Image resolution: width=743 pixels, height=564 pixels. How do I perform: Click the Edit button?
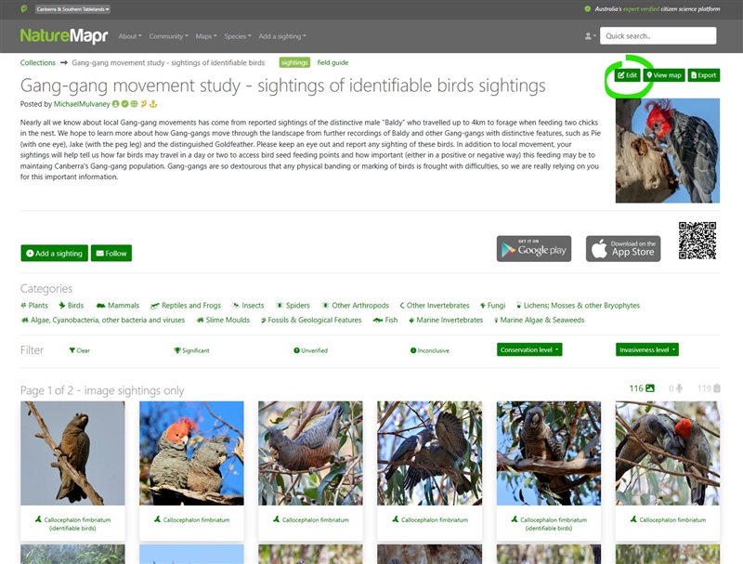click(x=628, y=75)
